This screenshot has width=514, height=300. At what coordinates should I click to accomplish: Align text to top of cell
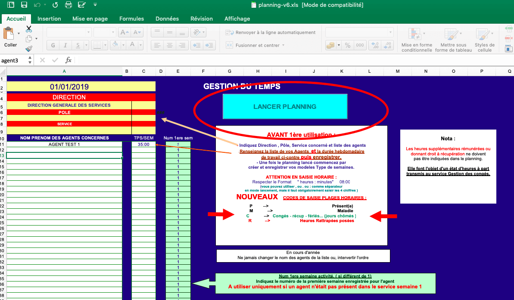tap(157, 32)
